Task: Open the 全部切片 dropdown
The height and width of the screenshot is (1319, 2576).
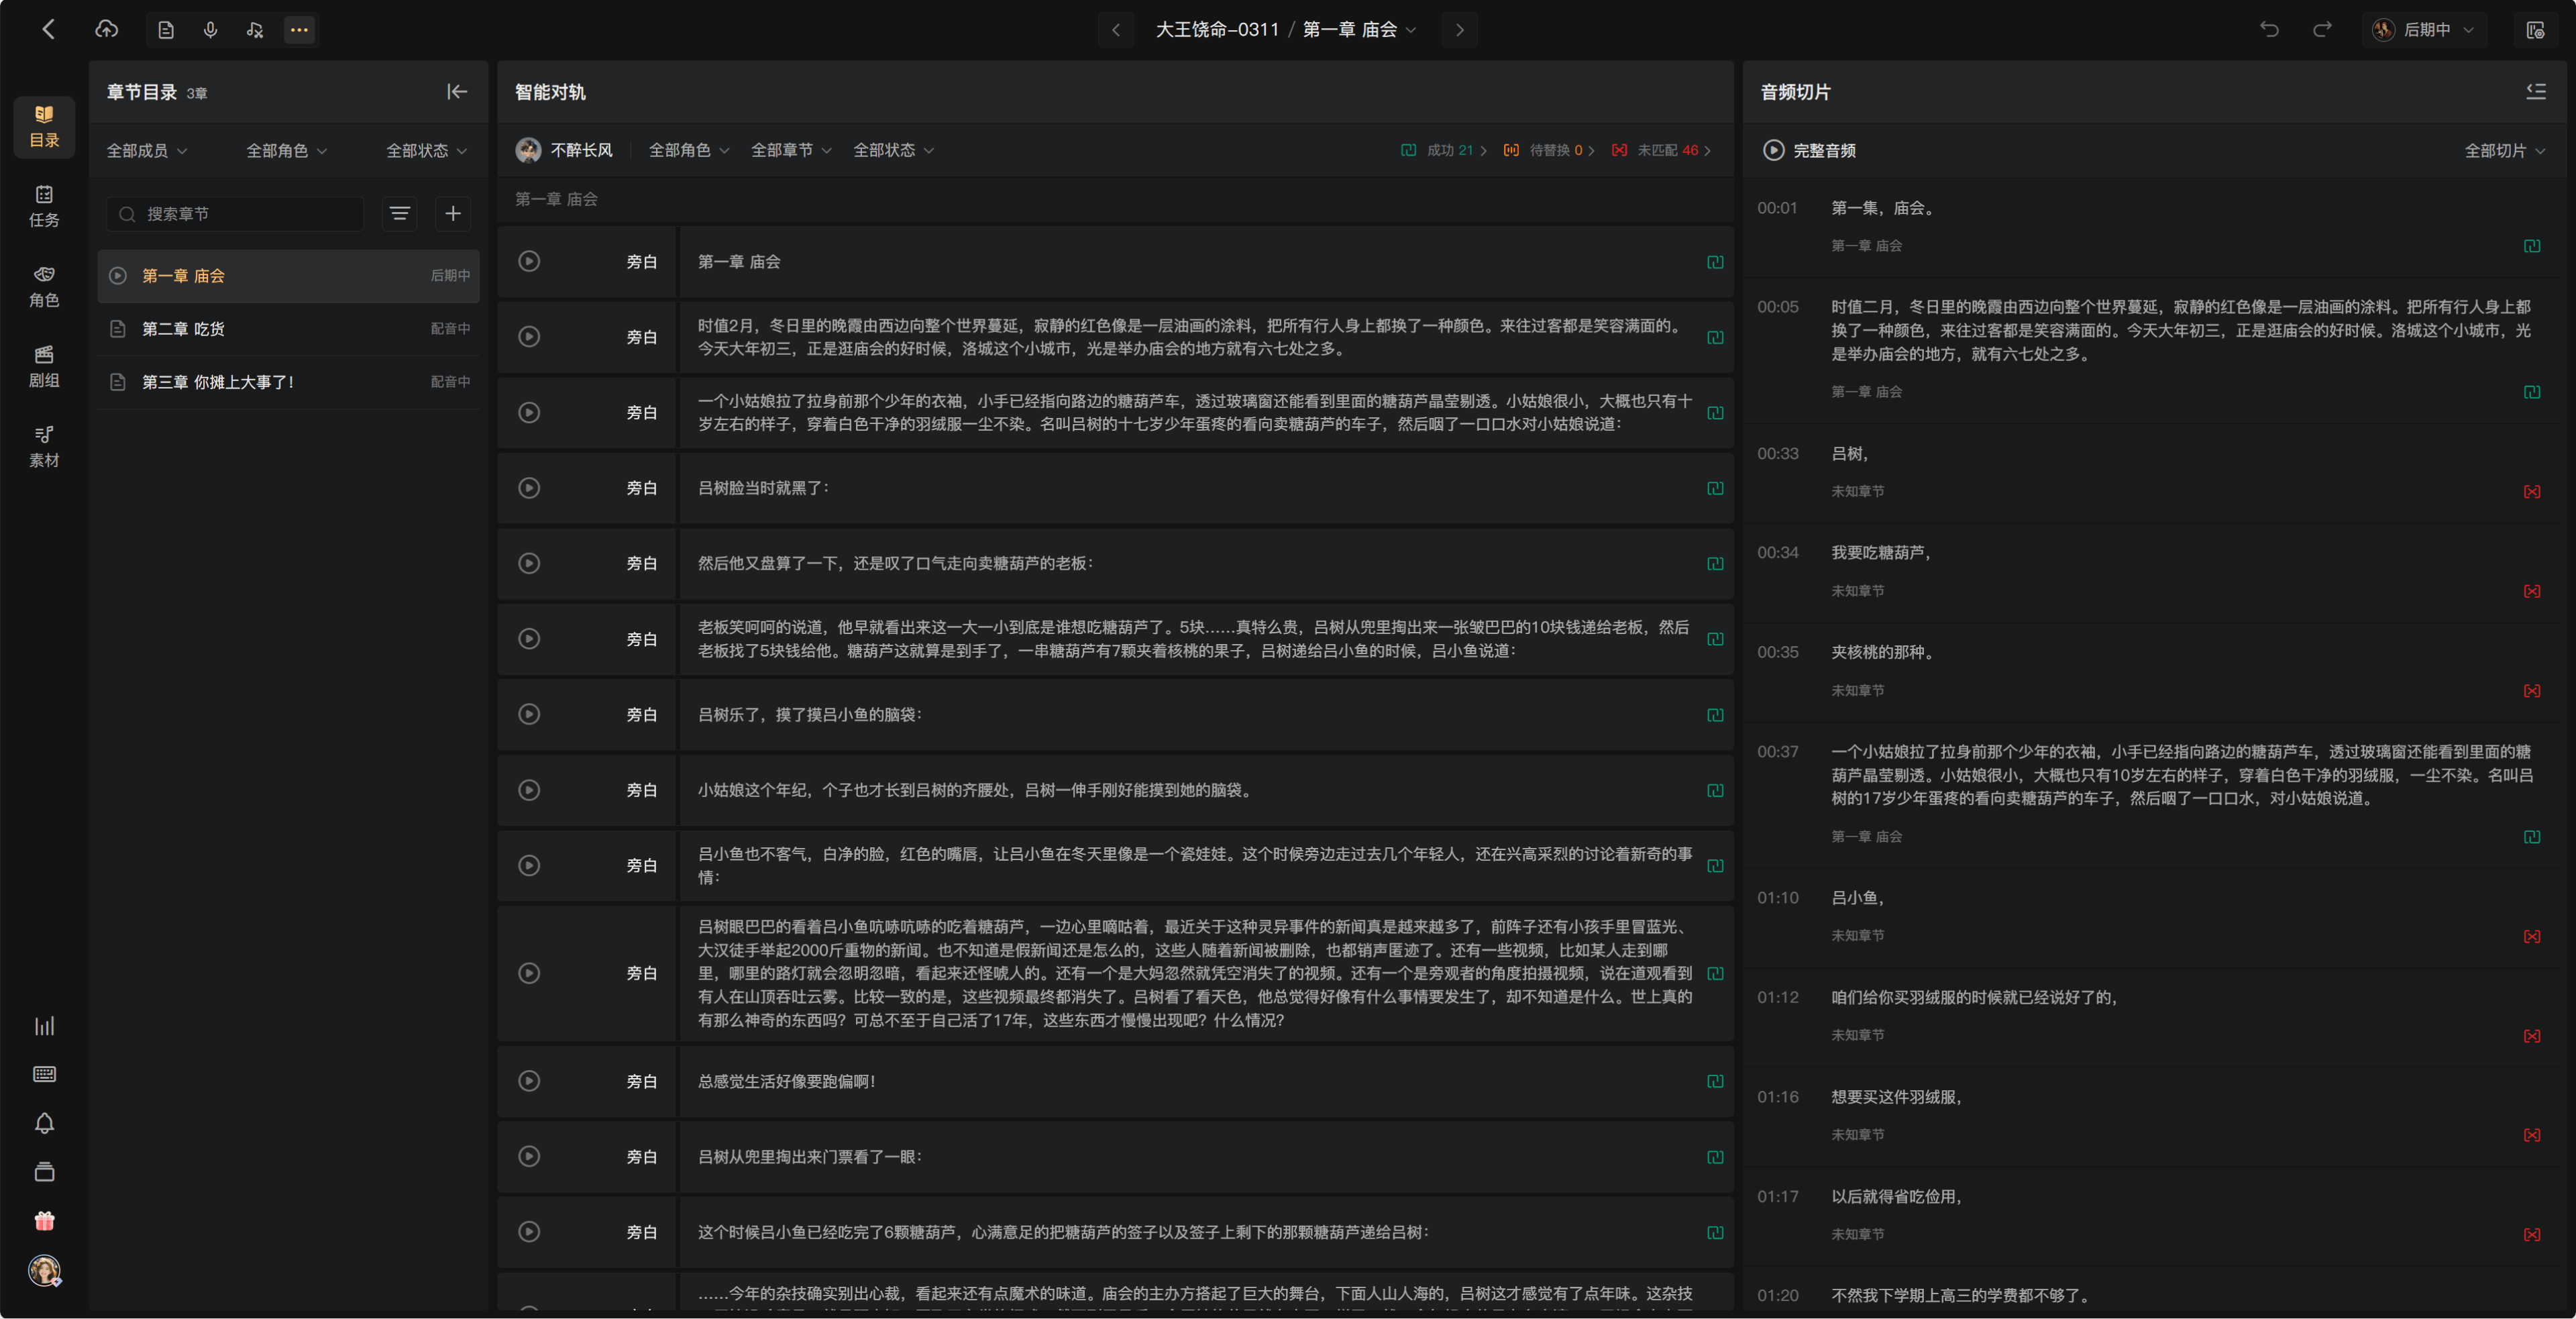Action: point(2504,150)
